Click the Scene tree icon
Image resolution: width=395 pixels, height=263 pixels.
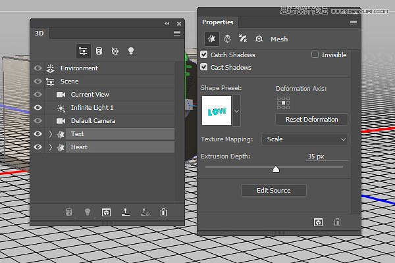coord(50,82)
